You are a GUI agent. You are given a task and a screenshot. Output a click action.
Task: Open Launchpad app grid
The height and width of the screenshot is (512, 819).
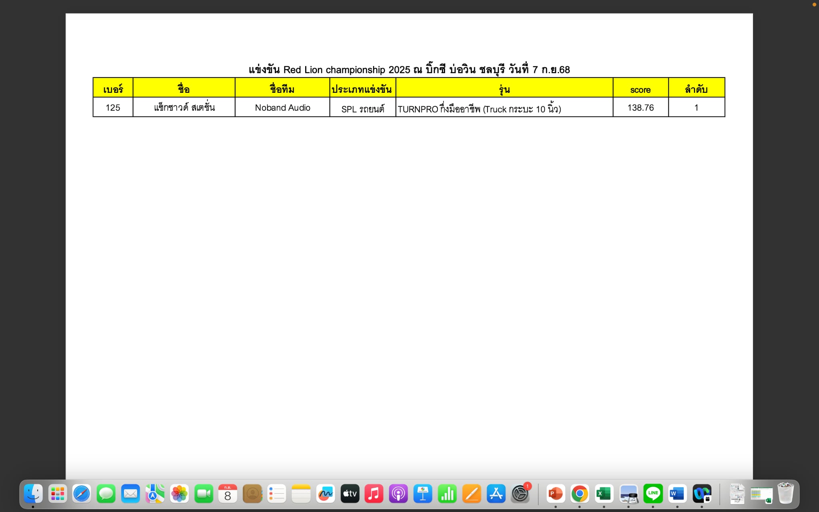[58, 494]
